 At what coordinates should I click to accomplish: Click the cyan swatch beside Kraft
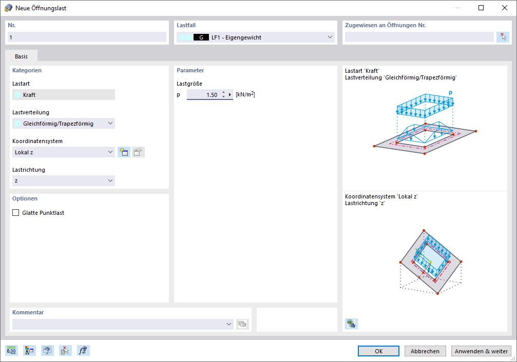click(x=18, y=95)
